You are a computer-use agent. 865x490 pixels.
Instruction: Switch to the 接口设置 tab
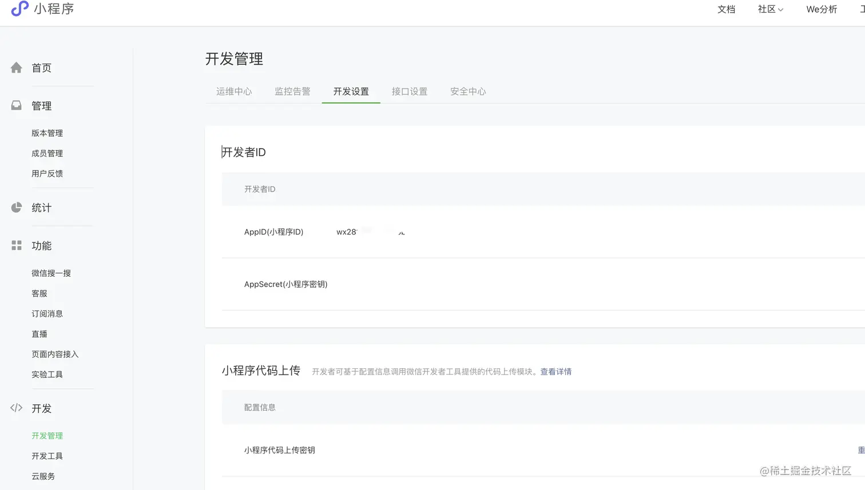pos(410,91)
